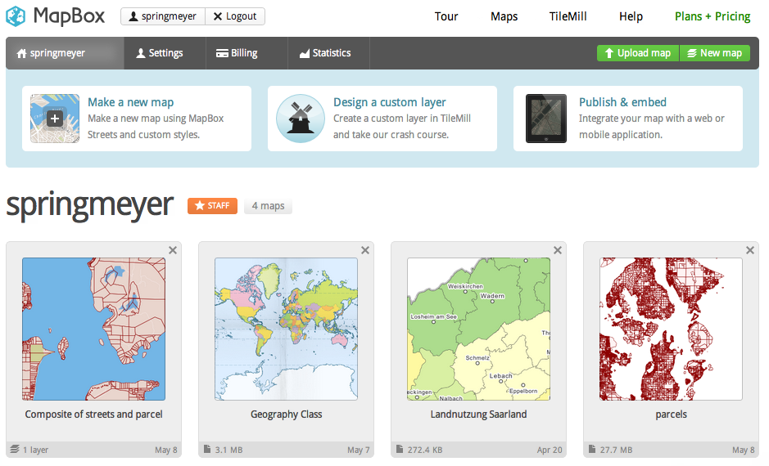769x466 pixels.
Task: Click the file icon beside 3.1 MB
Action: pos(207,449)
